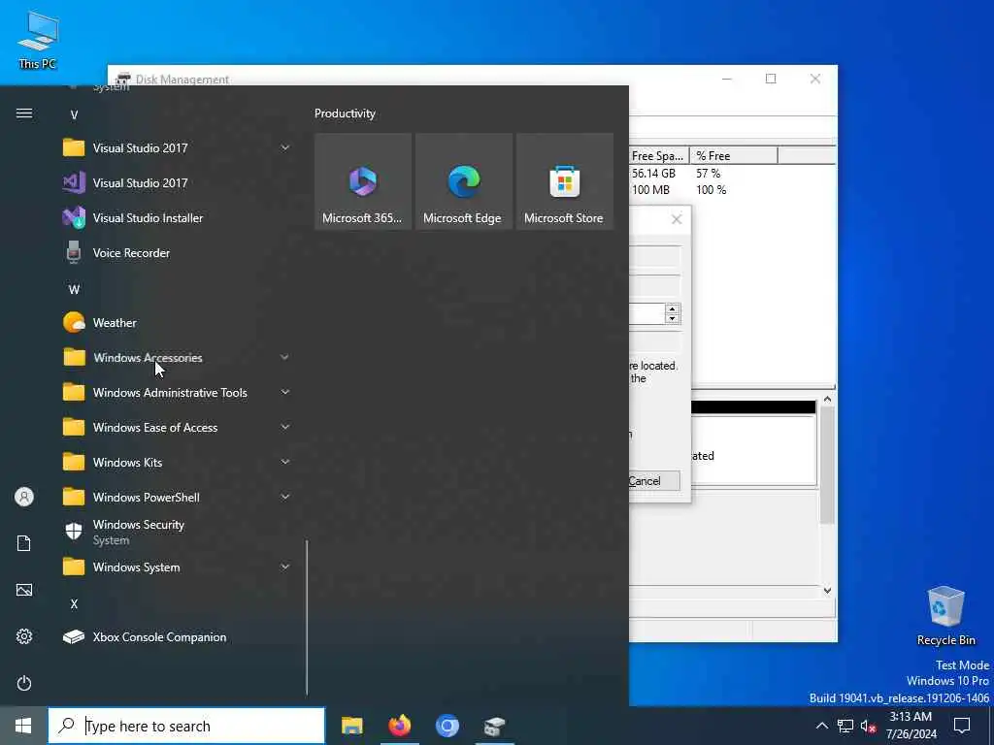The width and height of the screenshot is (994, 745).
Task: Jump to letter X apps header
Action: [x=74, y=603]
